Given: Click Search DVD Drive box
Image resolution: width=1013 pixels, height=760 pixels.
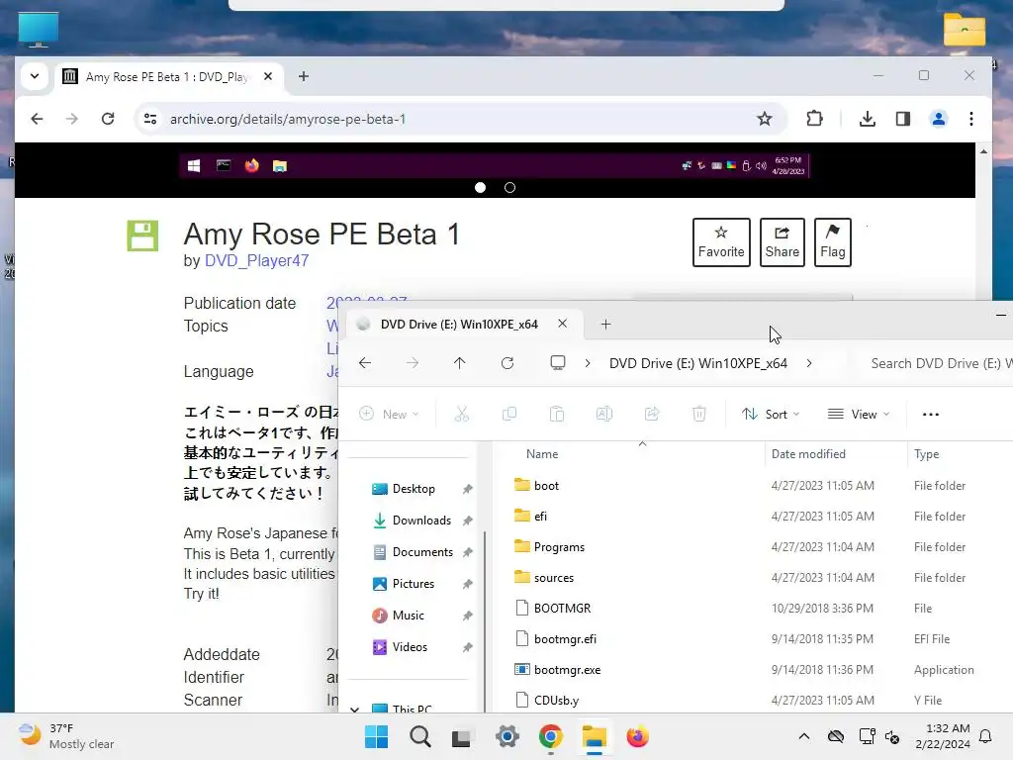Looking at the screenshot, I should (x=934, y=363).
